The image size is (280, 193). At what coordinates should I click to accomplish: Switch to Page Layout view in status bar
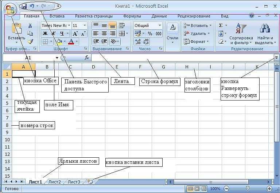click(x=197, y=189)
